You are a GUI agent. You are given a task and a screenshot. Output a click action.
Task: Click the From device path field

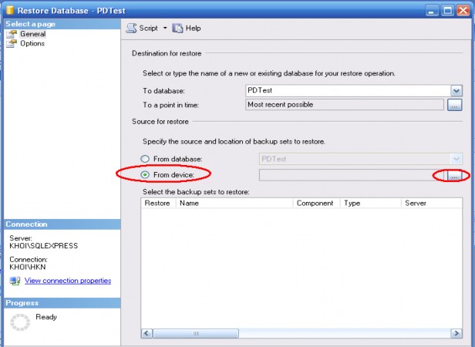pos(352,175)
